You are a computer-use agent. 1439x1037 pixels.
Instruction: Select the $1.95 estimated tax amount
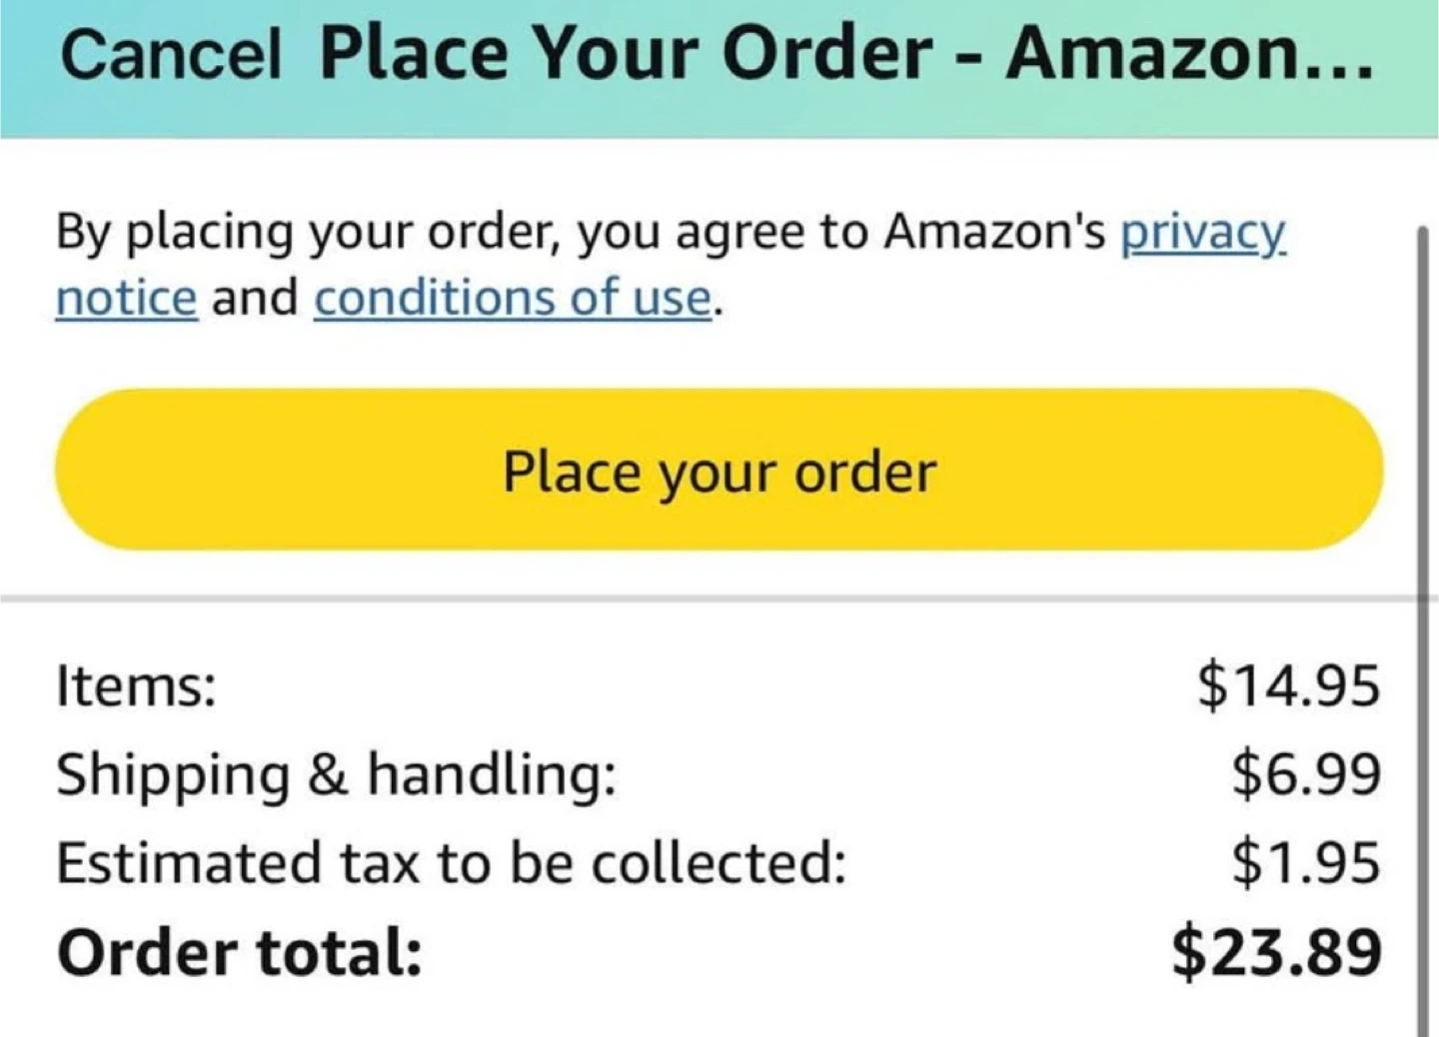1305,862
